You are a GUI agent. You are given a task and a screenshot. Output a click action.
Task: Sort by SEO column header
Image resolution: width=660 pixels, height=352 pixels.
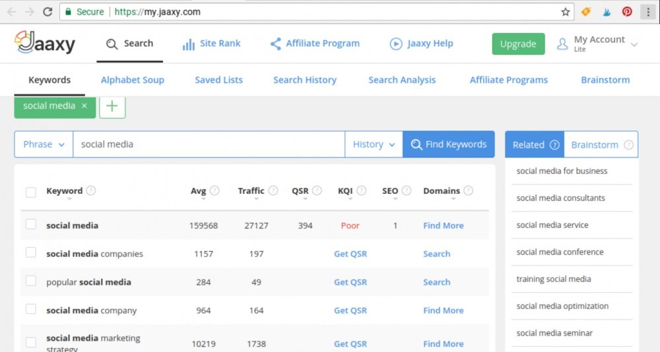(x=390, y=191)
